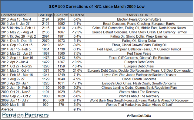Click the -21.6% decline cell
This screenshot has width=194, height=120.
(x=77, y=70)
